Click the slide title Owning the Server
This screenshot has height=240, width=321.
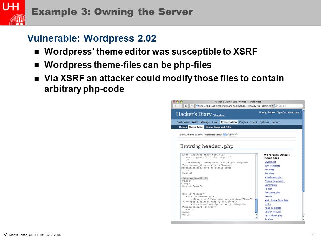click(112, 12)
